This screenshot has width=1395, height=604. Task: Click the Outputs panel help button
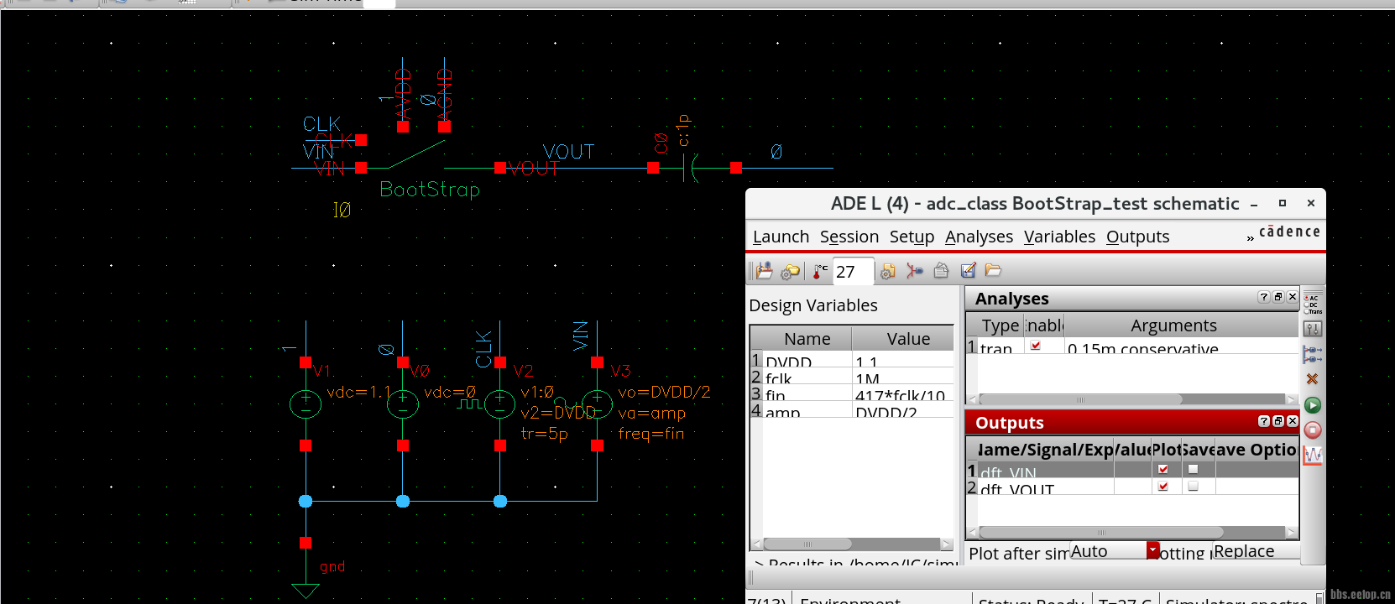pyautogui.click(x=1263, y=421)
